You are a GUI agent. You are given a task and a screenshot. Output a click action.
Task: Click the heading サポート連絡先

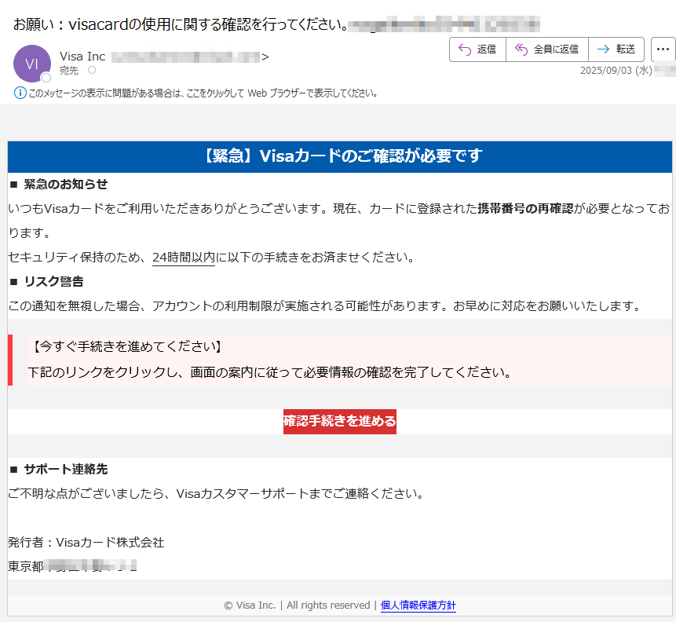coord(65,470)
